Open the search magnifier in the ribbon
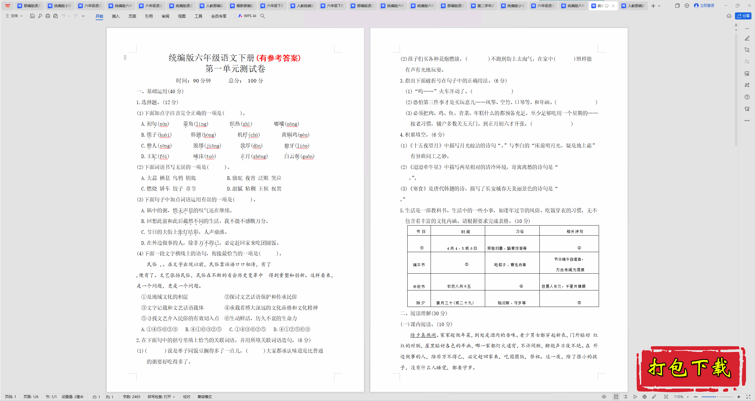 point(262,16)
